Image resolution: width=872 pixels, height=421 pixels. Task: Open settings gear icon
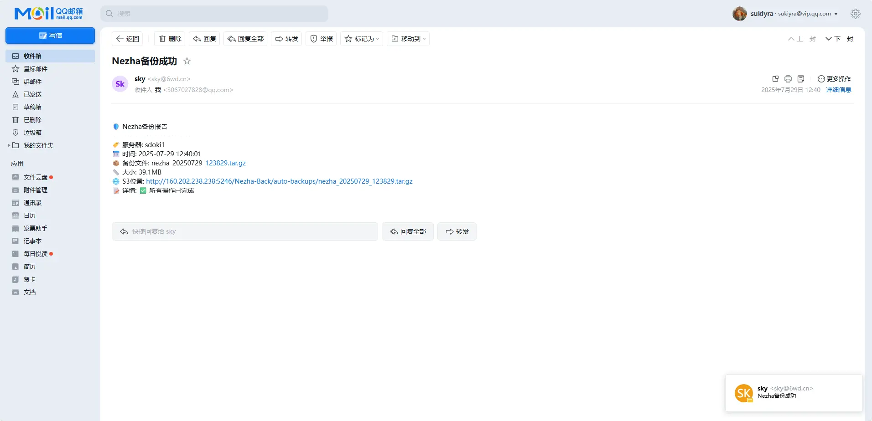pos(856,14)
